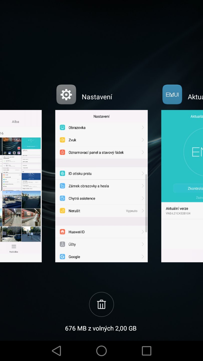Tap the Google account icon
Viewport: 203px width, 361px height.
(x=62, y=257)
